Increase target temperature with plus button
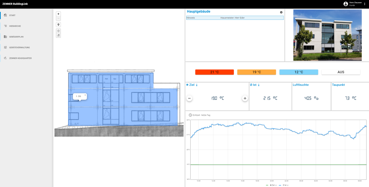369x187 pixels. coord(245,98)
